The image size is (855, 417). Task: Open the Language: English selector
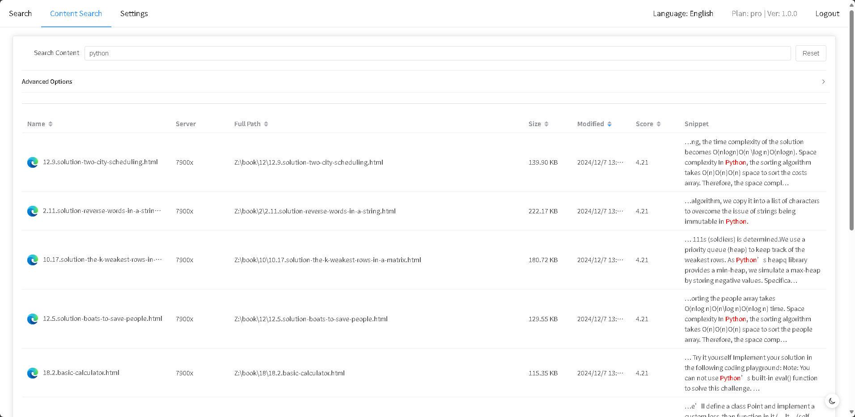[x=683, y=13]
